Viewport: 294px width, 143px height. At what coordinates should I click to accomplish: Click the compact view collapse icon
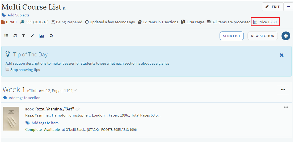(32, 36)
